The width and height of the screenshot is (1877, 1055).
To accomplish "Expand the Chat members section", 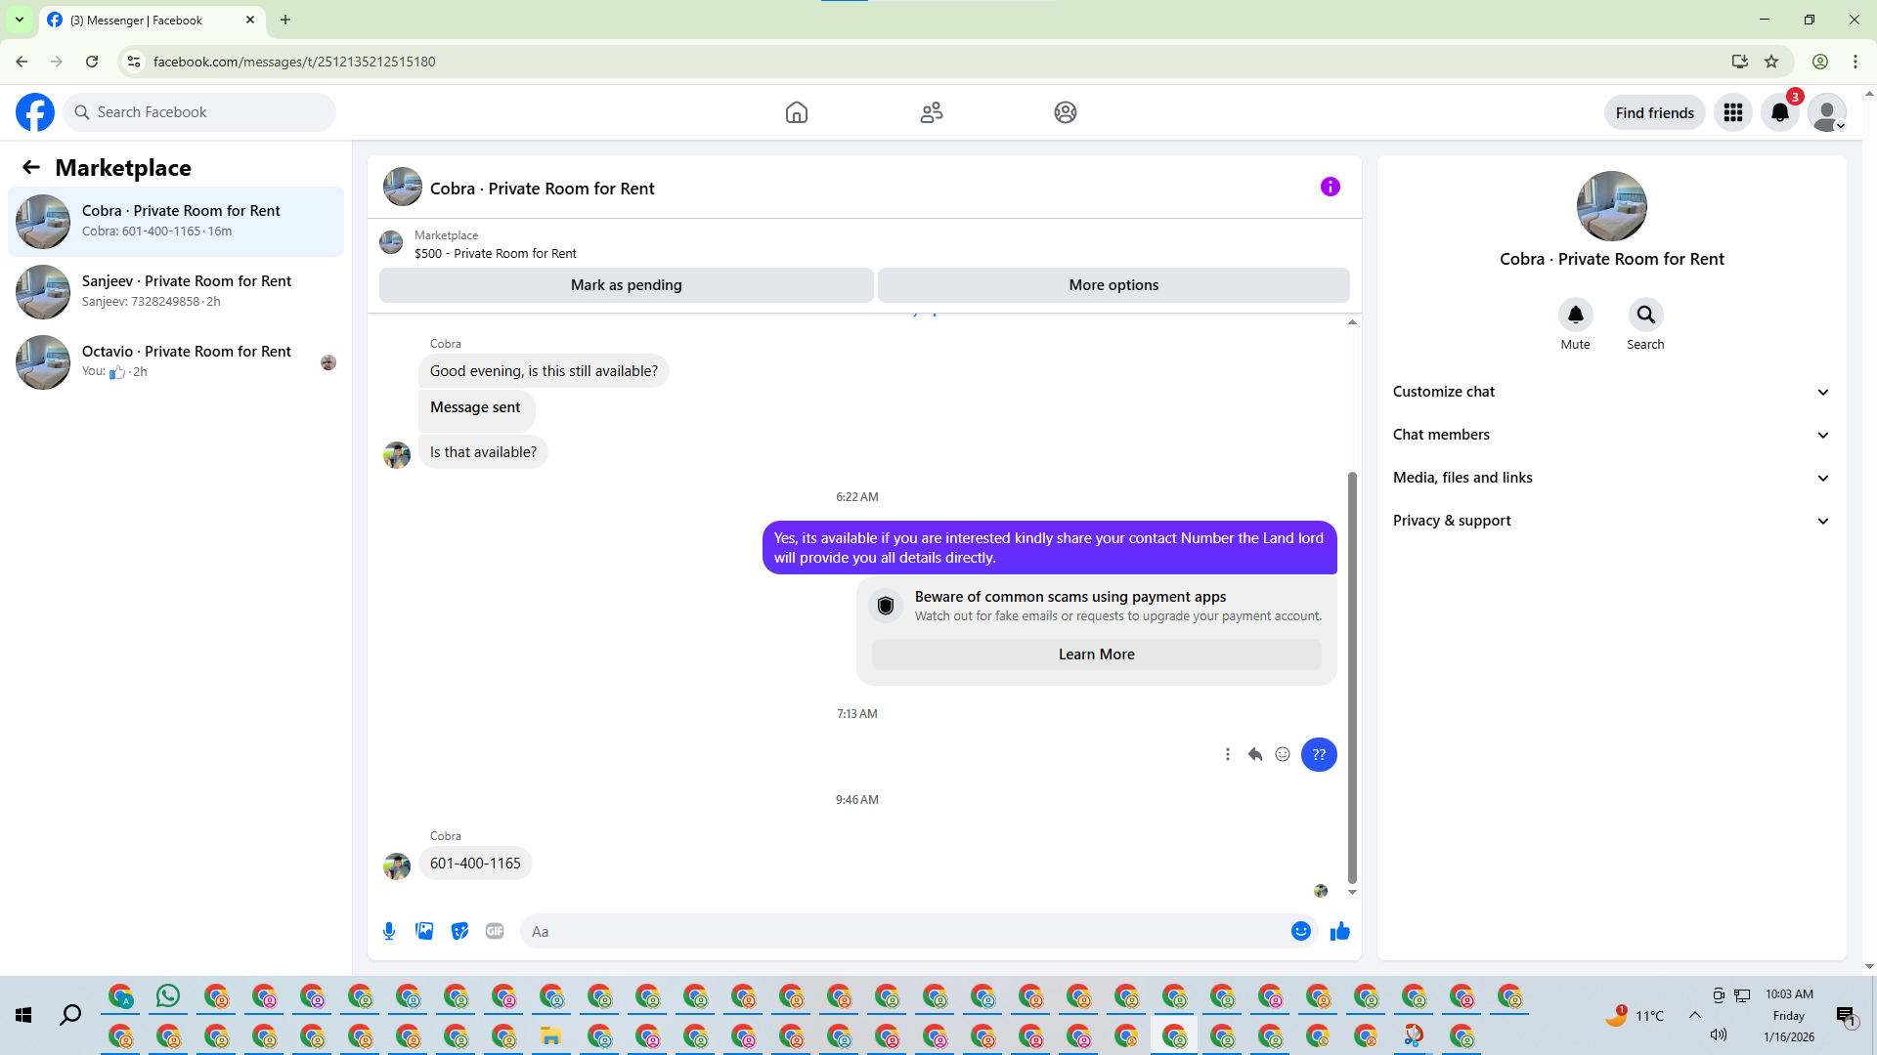I will click(x=1611, y=435).
